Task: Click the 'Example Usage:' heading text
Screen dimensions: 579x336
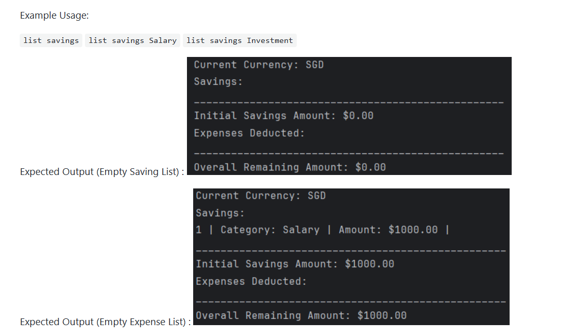Action: [x=54, y=16]
